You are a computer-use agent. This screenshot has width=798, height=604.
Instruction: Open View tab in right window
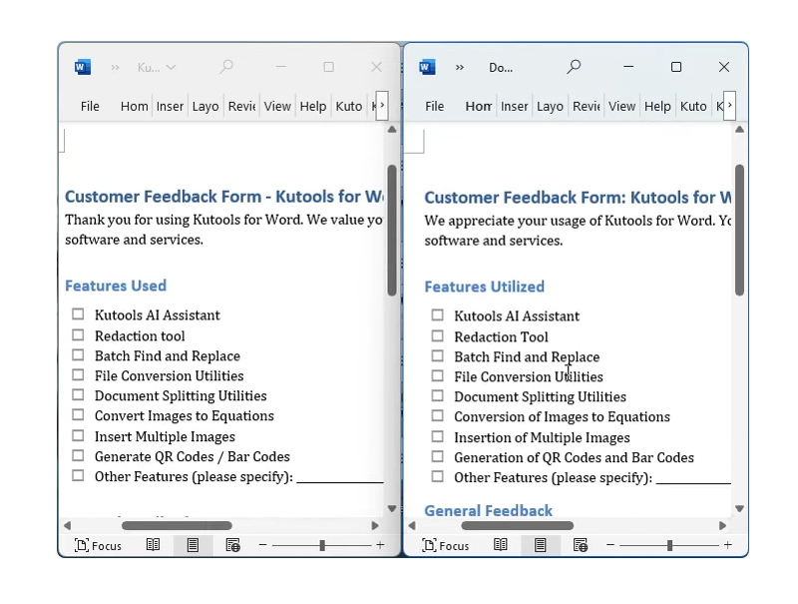click(621, 106)
